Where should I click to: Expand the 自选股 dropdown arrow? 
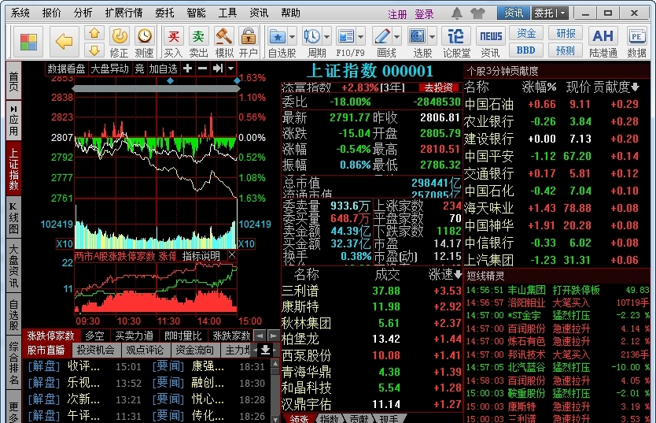tap(292, 37)
